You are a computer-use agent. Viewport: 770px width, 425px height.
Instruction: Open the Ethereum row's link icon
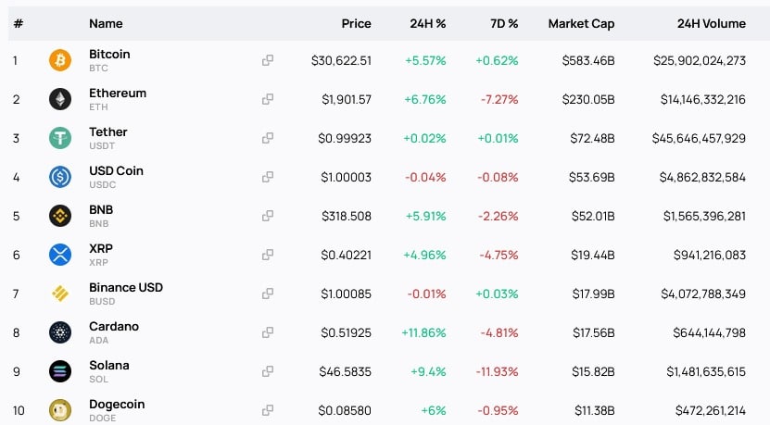(x=268, y=99)
